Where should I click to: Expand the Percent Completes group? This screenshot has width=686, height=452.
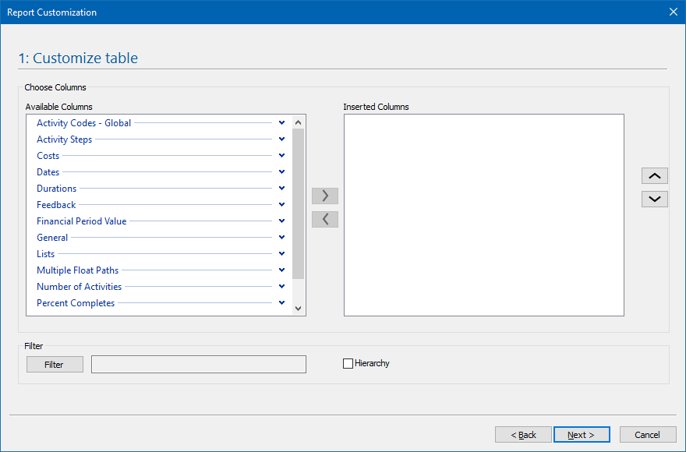coord(281,302)
